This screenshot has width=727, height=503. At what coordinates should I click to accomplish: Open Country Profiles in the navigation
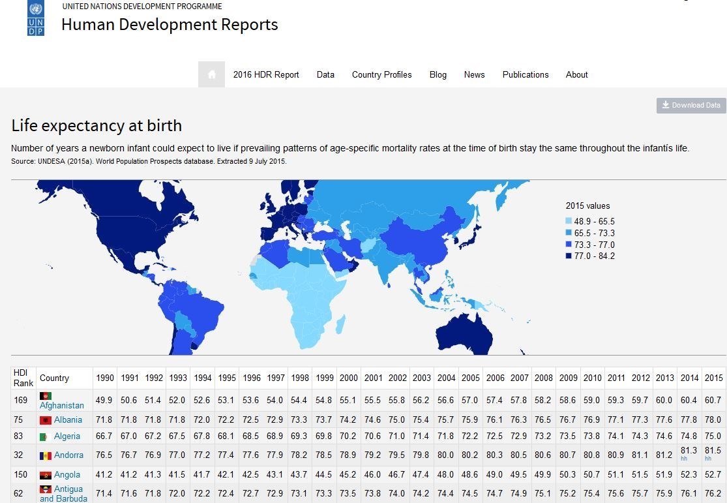point(381,74)
